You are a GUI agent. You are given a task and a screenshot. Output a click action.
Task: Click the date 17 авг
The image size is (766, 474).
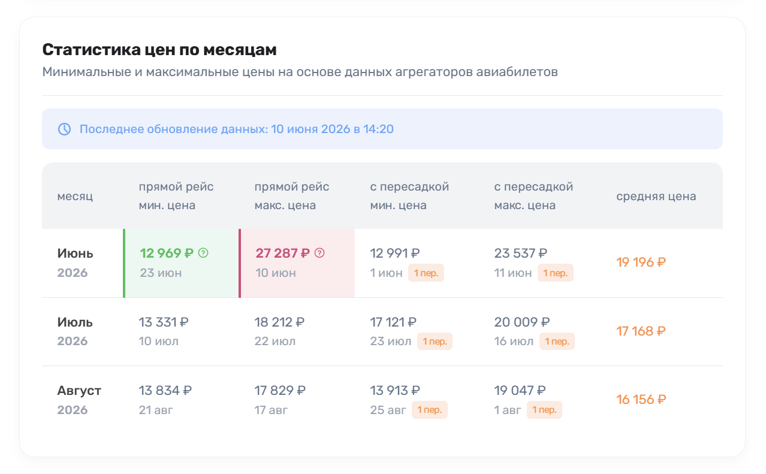tap(272, 410)
